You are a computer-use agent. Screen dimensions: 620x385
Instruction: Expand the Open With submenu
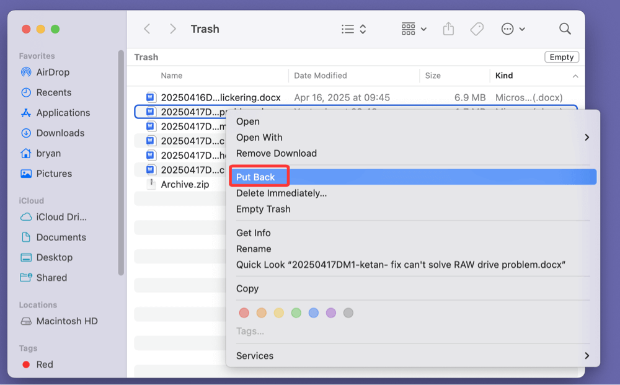[259, 137]
